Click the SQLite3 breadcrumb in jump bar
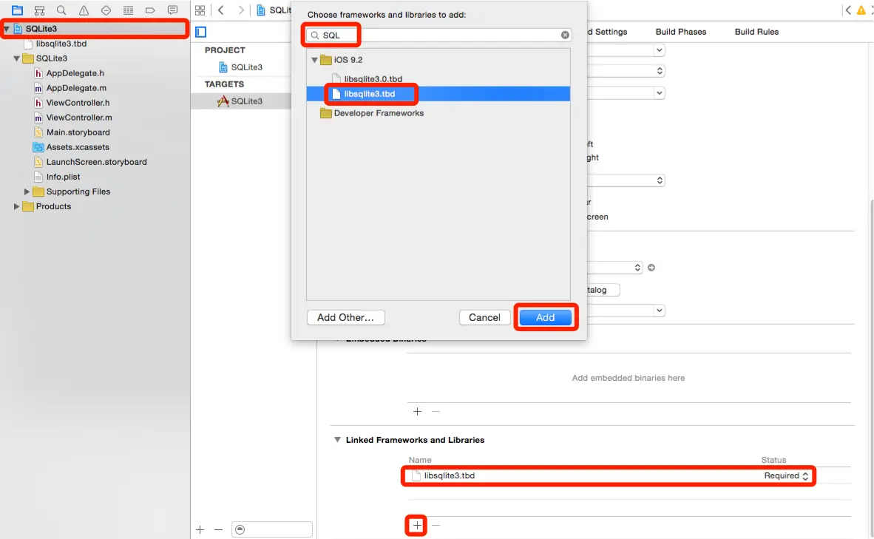The image size is (874, 539). pos(274,10)
